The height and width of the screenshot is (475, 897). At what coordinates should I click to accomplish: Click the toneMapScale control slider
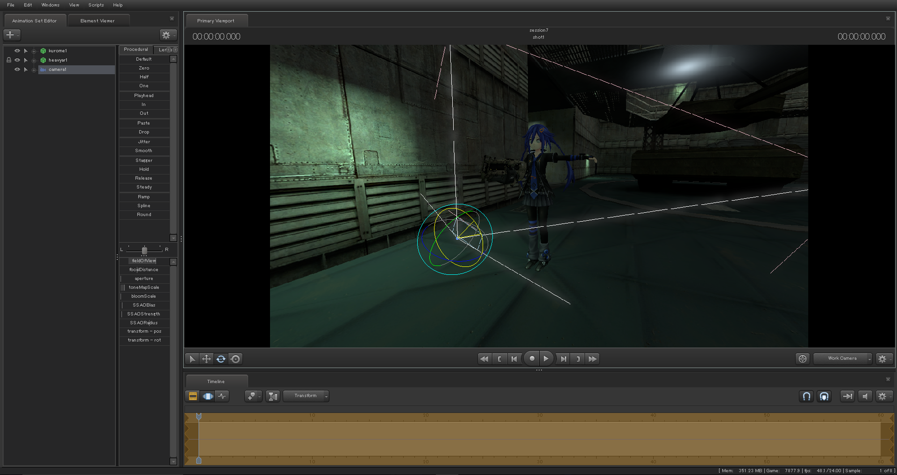pos(144,287)
